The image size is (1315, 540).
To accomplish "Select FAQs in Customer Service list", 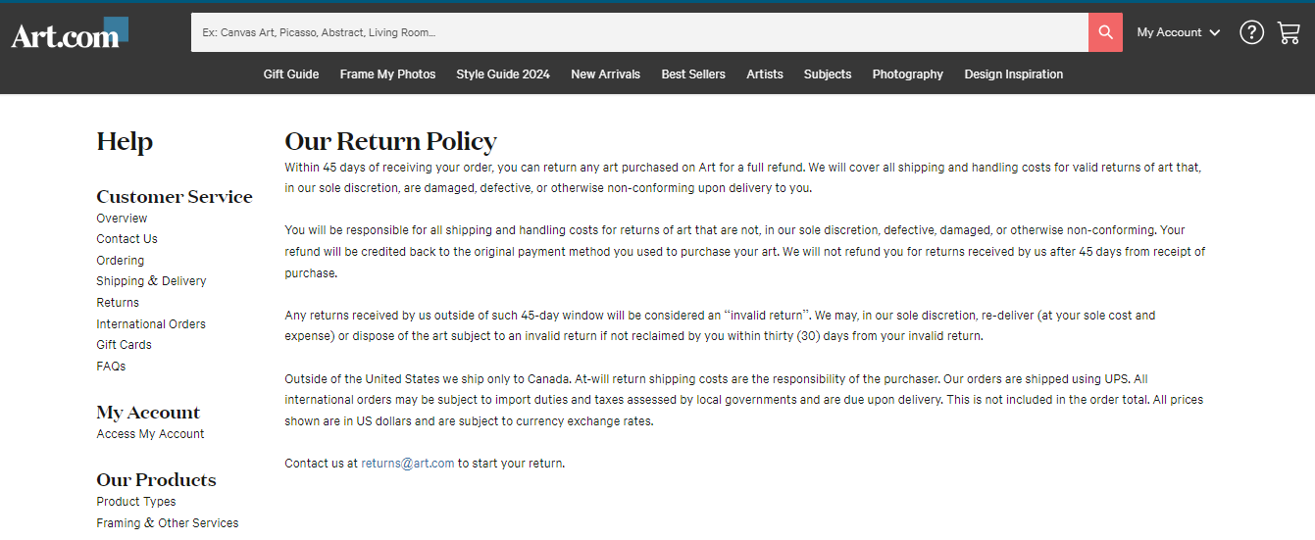I will (x=111, y=367).
